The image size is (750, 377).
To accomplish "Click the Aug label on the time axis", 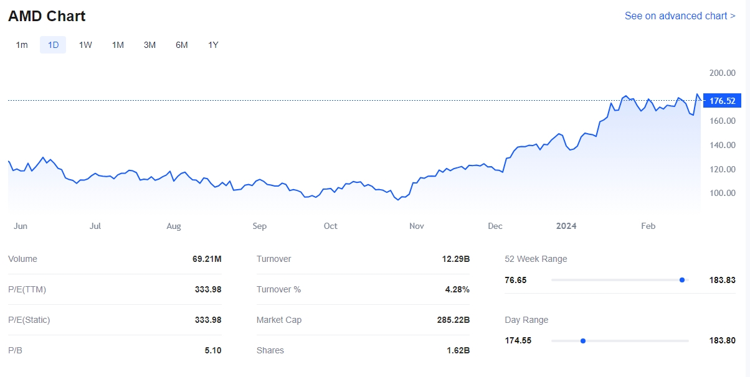I will pyautogui.click(x=174, y=226).
